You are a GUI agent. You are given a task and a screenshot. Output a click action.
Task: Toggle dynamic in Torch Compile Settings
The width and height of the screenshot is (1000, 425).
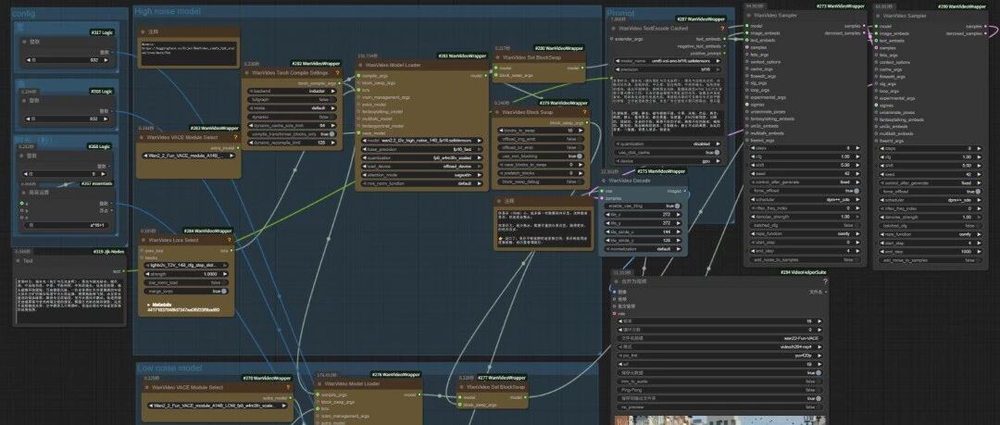click(x=294, y=117)
